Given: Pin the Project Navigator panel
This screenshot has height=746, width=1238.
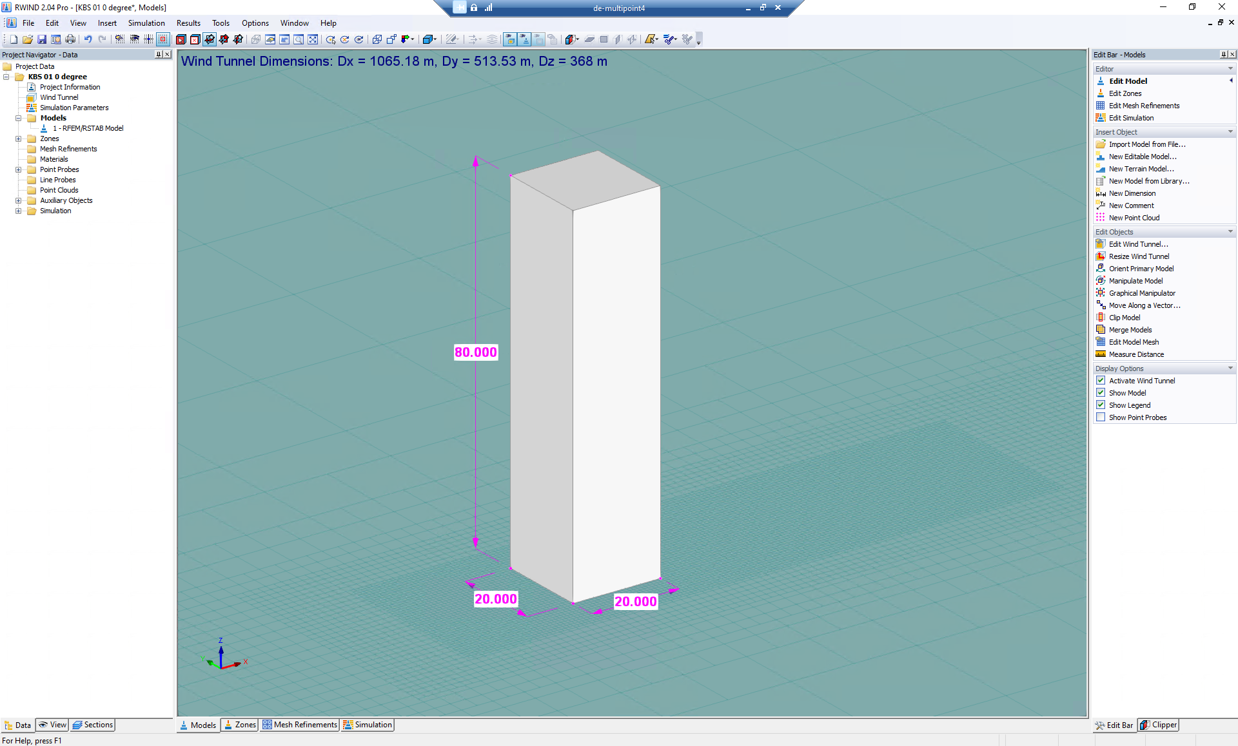Looking at the screenshot, I should click(159, 55).
